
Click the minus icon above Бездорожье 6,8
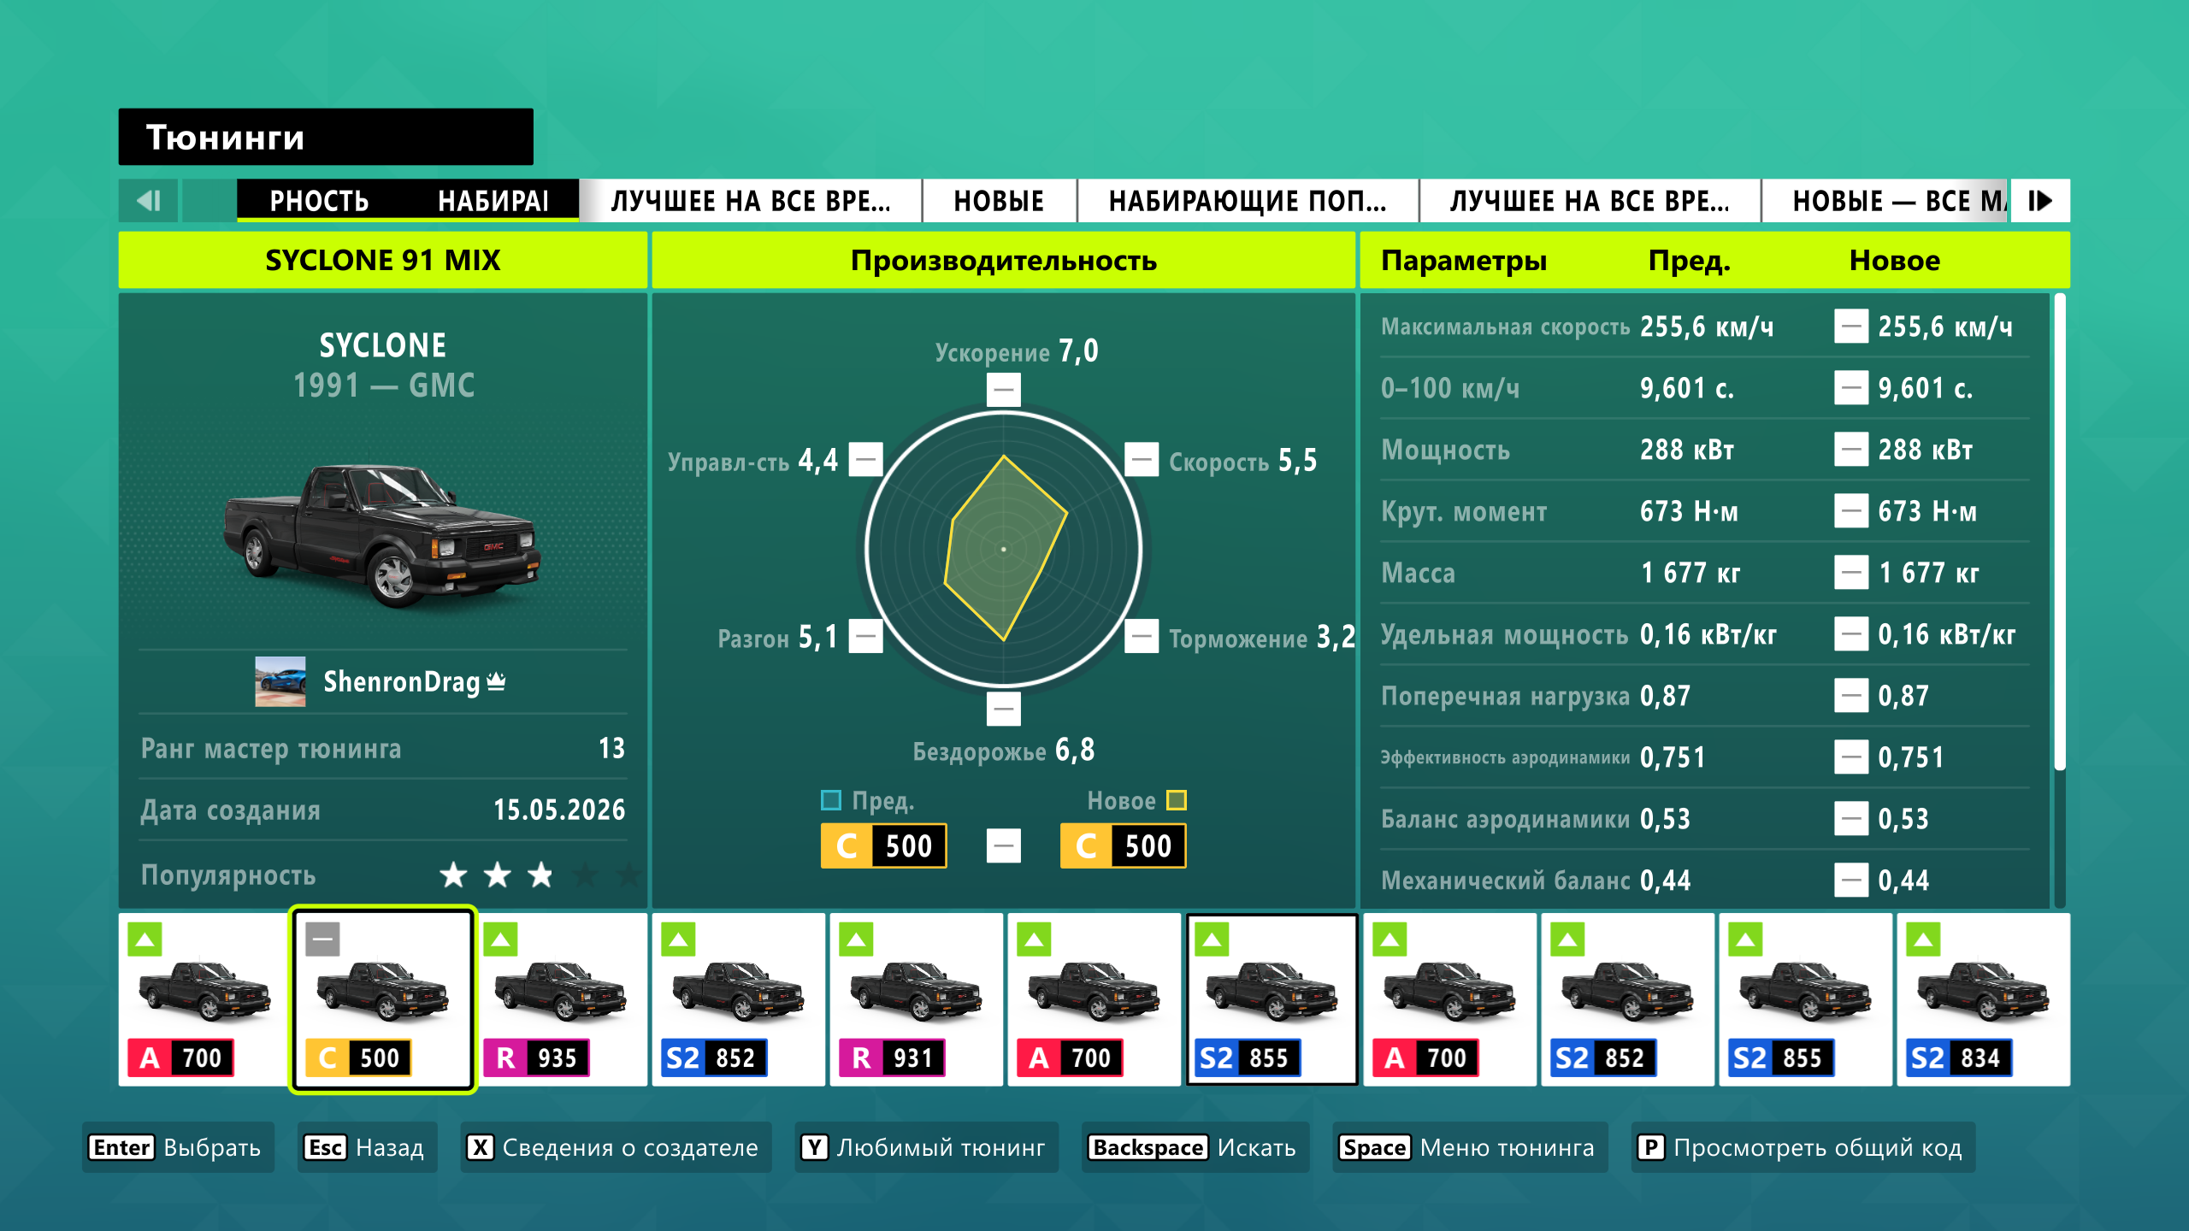pos(1004,709)
